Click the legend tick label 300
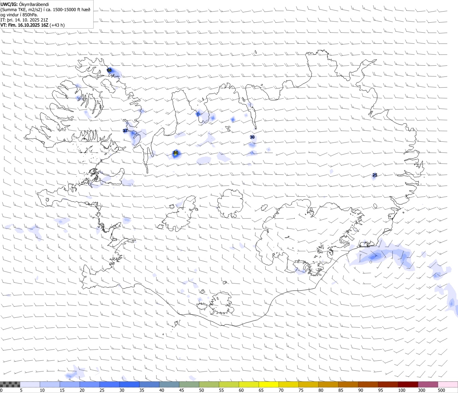The image size is (458, 393). 421,390
